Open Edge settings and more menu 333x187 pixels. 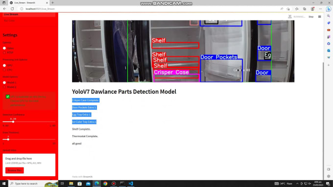pos(320,9)
